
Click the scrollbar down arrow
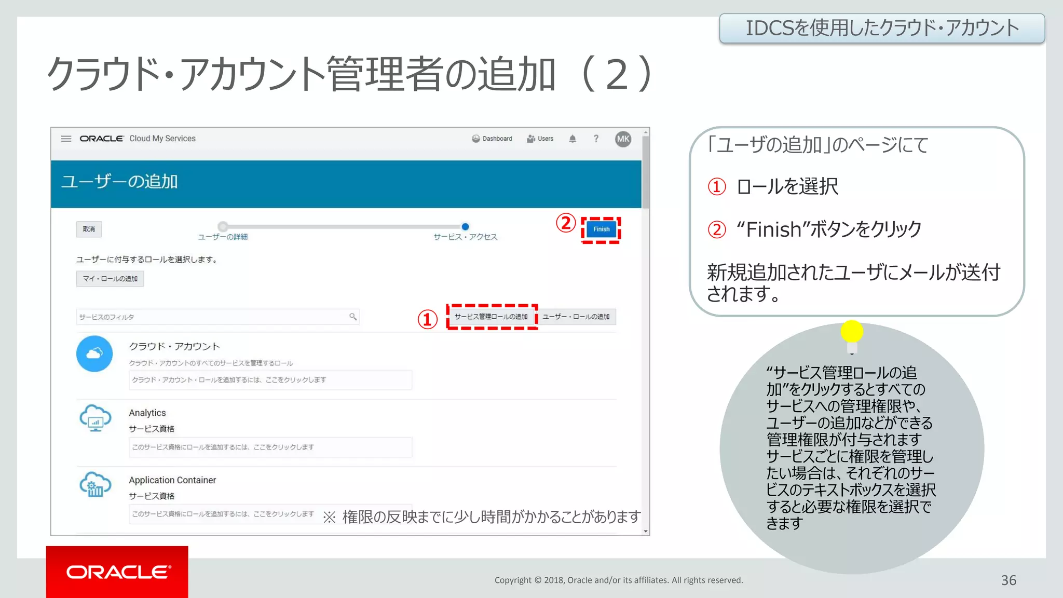click(x=646, y=531)
